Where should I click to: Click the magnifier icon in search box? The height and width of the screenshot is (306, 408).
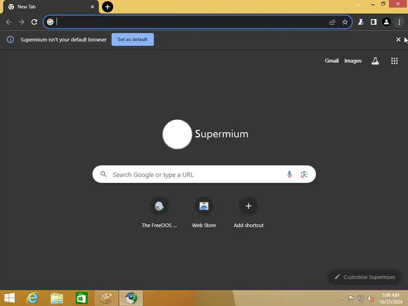(103, 174)
